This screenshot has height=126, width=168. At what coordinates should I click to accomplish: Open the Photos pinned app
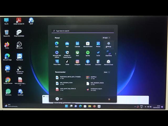[x=98, y=44]
